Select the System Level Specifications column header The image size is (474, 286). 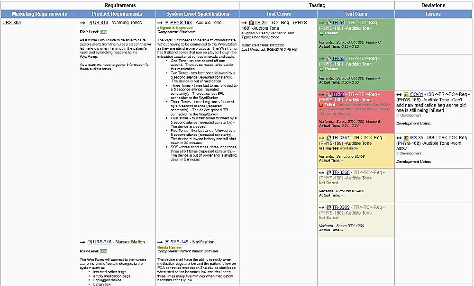tap(198, 14)
